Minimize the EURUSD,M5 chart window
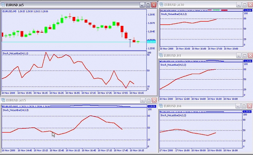Viewport: 253px width, 155px height. pos(142,5)
